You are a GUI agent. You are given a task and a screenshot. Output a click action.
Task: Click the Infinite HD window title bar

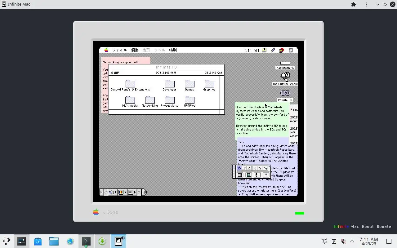click(x=166, y=67)
